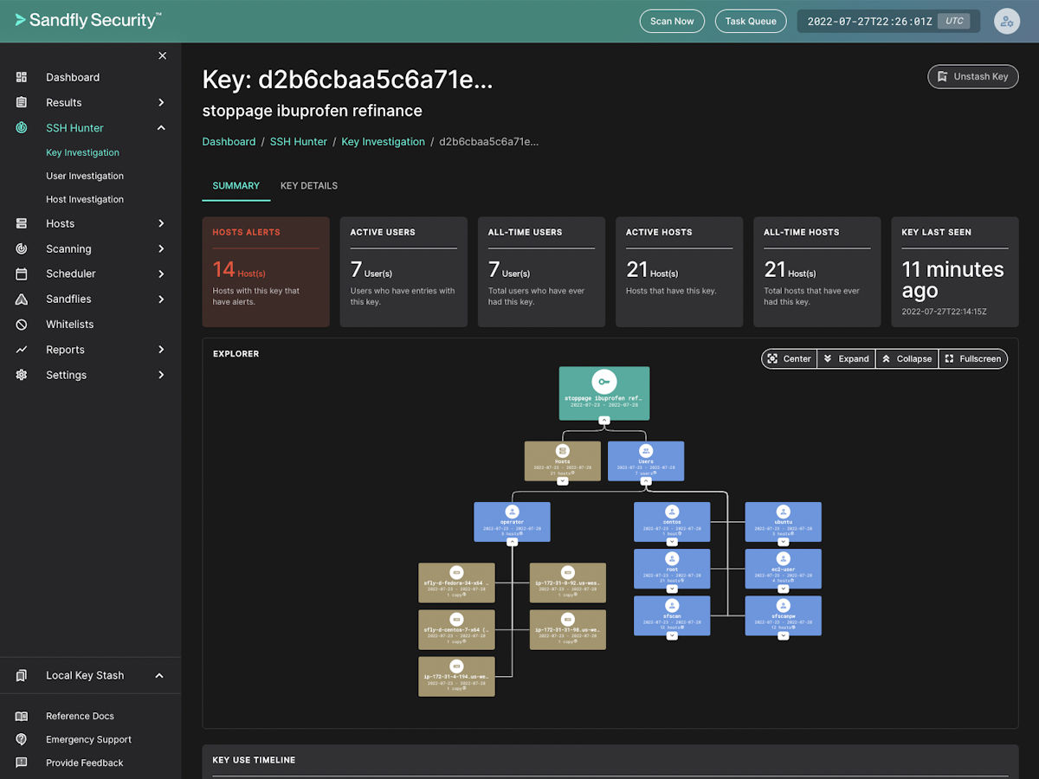The width and height of the screenshot is (1039, 779).
Task: Select the Reports sidebar icon
Action: 22,350
